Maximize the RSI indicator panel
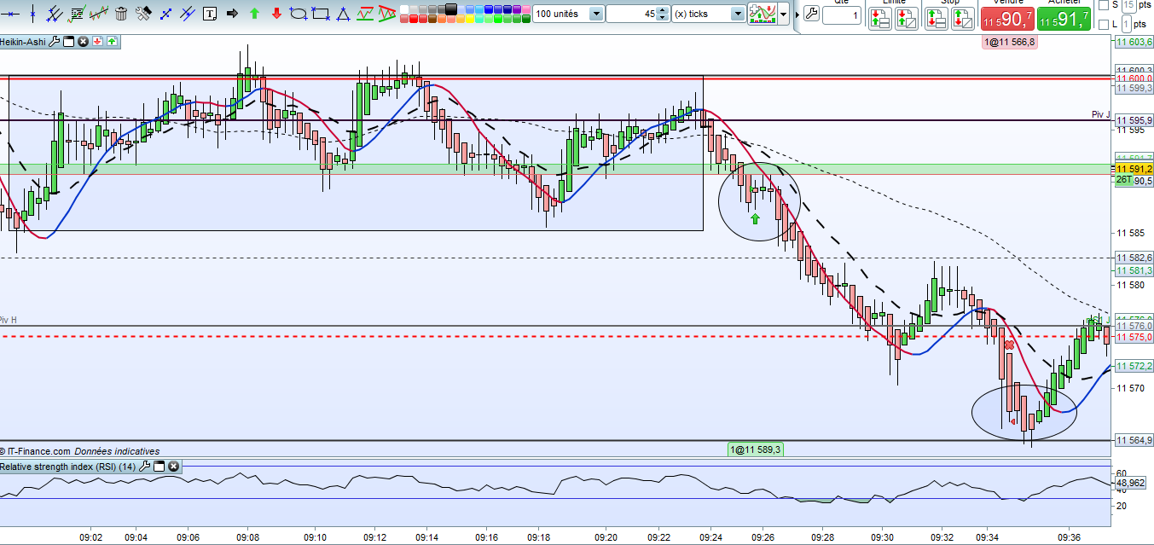The height and width of the screenshot is (545, 1154). pos(159,467)
